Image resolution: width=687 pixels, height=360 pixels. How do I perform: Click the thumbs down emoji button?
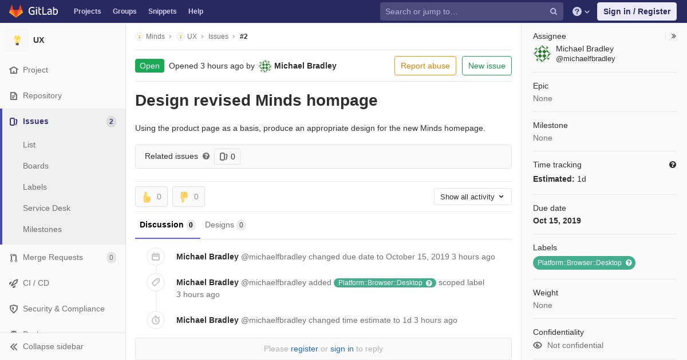tap(188, 197)
